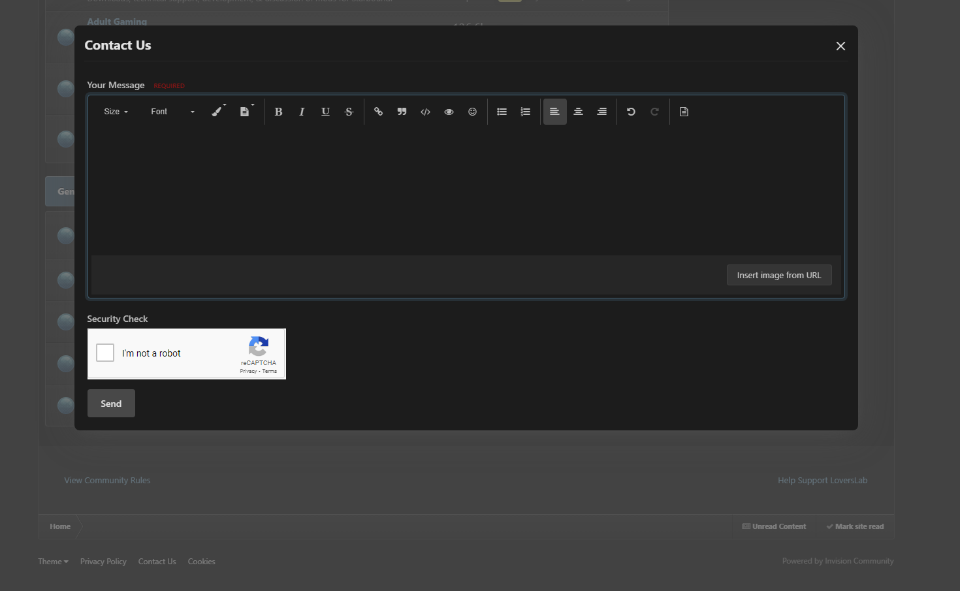Open Help Support LoversLab link
The height and width of the screenshot is (591, 960).
822,480
